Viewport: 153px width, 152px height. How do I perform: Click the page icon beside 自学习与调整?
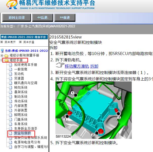pos(11,147)
